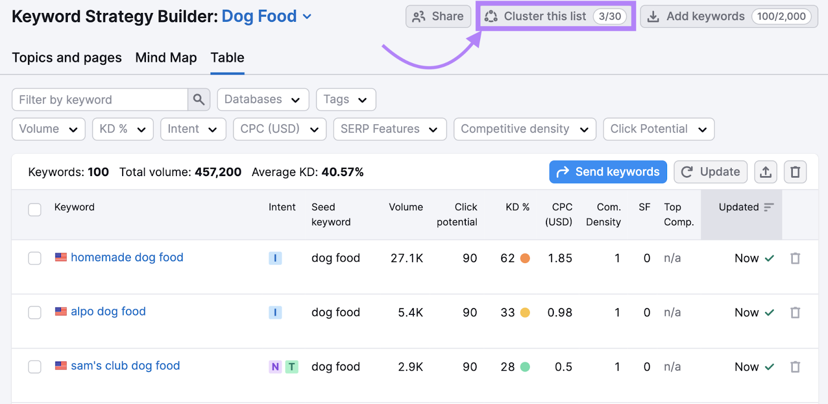Image resolution: width=828 pixels, height=404 pixels.
Task: Open the Topics and pages tab
Action: click(67, 57)
